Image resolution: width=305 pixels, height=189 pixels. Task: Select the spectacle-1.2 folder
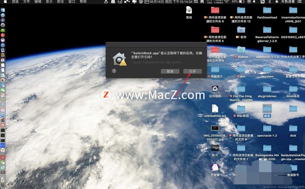pyautogui.click(x=267, y=131)
